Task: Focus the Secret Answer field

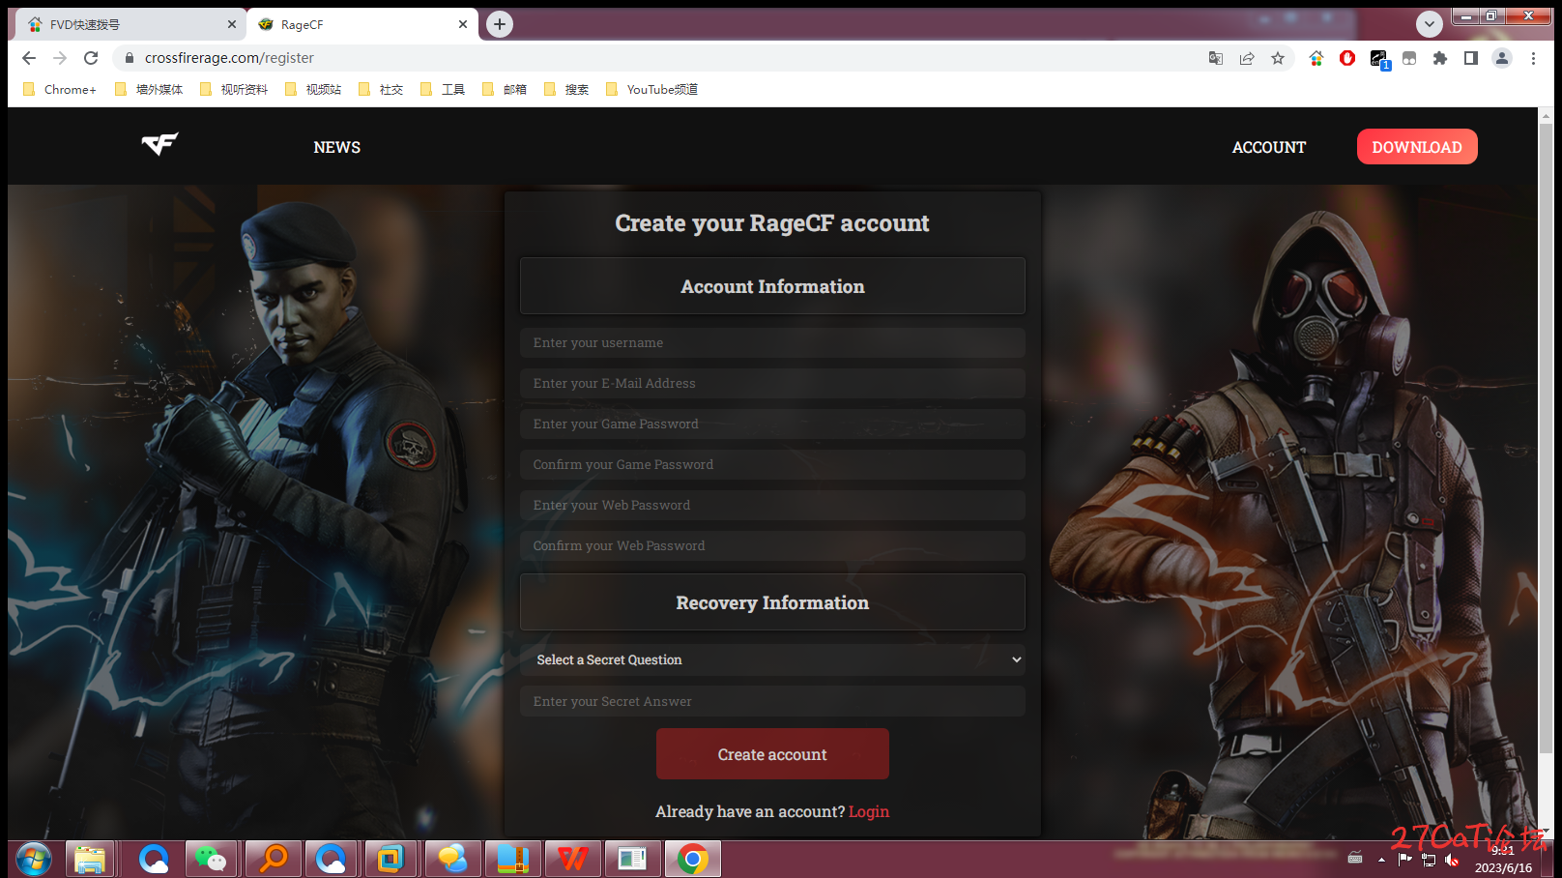Action: coord(772,701)
